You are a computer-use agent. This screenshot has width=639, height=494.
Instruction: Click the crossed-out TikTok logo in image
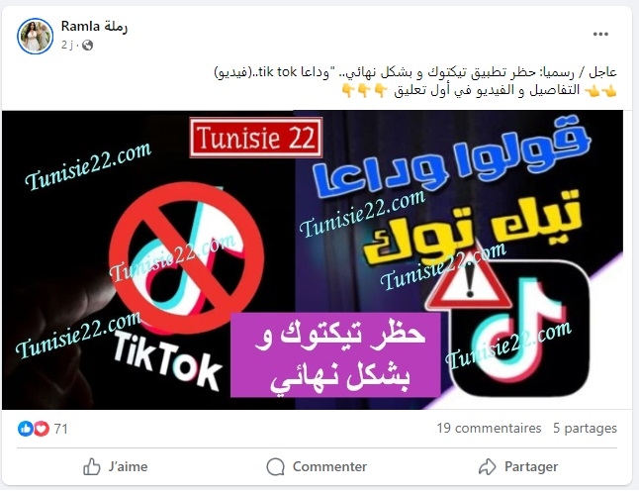coord(187,257)
